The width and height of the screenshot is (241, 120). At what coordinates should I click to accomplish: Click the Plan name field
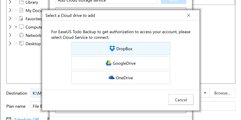click(36, 106)
